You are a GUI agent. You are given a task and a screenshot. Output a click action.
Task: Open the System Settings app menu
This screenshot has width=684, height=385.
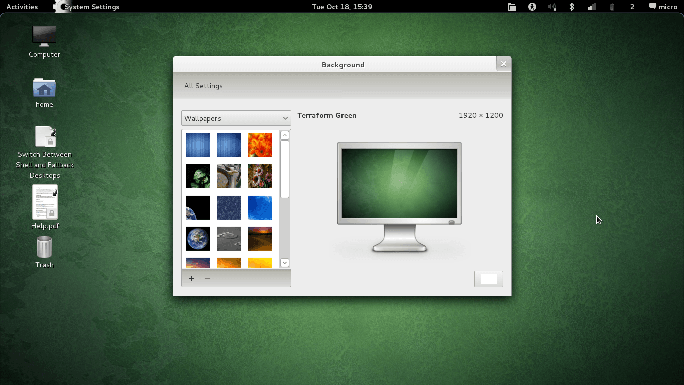pos(91,7)
